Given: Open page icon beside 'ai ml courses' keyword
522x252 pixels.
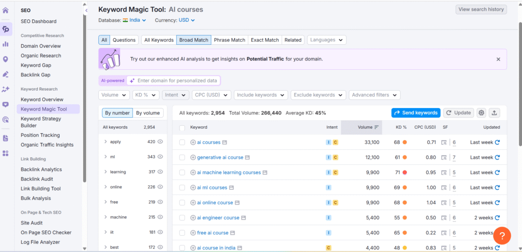Looking at the screenshot, I should click(232, 187).
